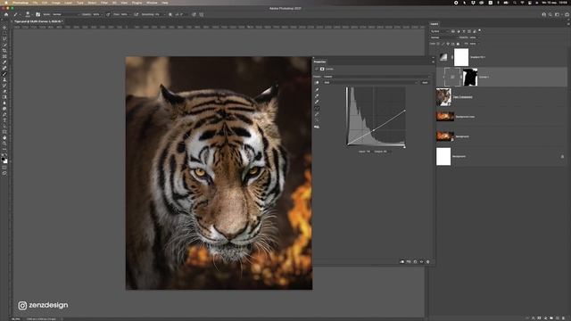The image size is (571, 321).
Task: Reset Curves adjustment to defaults
Action: coord(415,261)
